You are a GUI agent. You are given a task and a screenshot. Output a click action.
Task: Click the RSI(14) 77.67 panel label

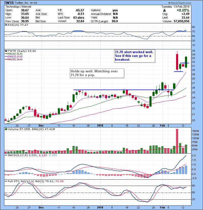tap(18, 25)
